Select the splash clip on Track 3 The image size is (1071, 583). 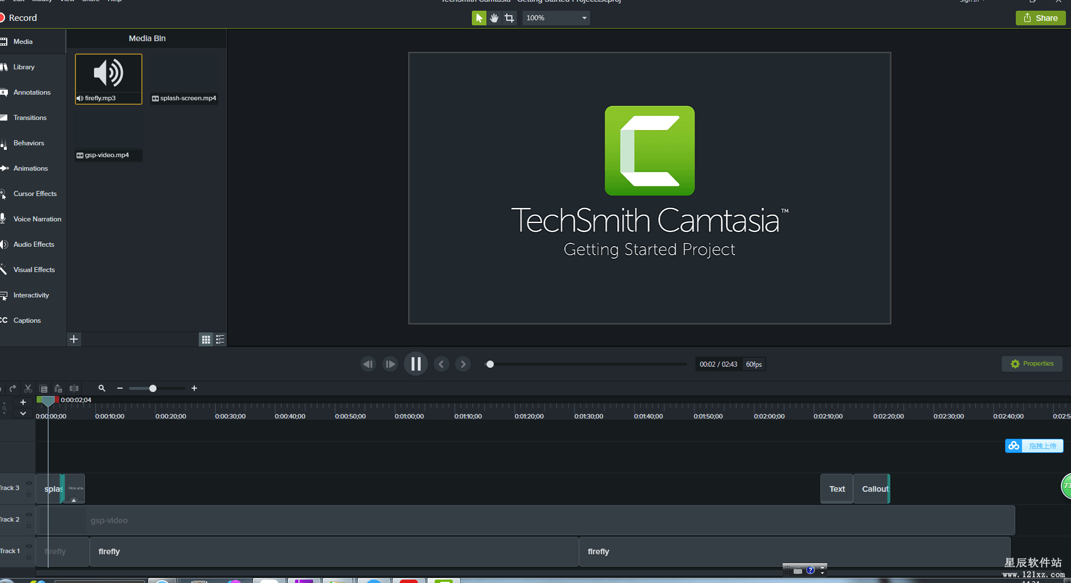coord(49,489)
